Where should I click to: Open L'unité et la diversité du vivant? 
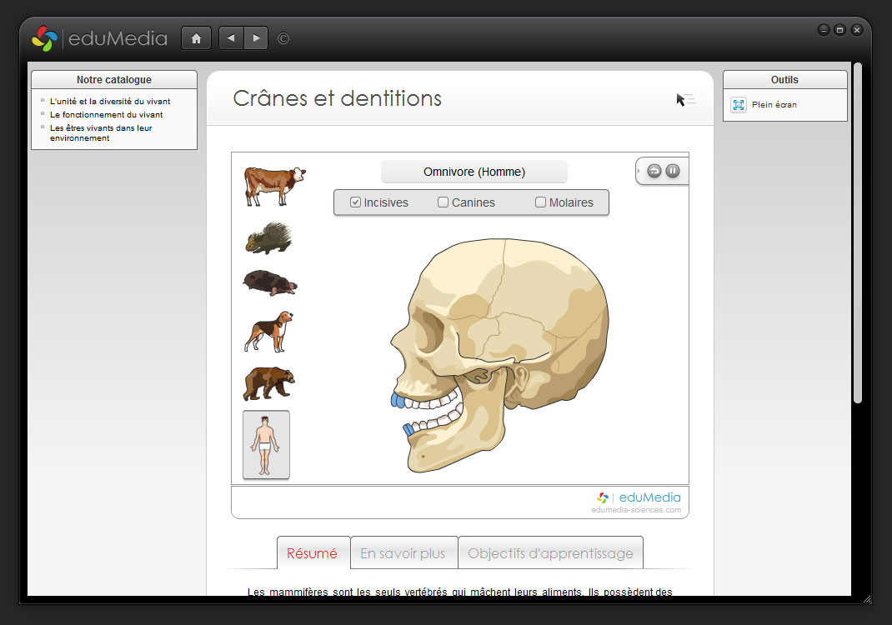110,102
